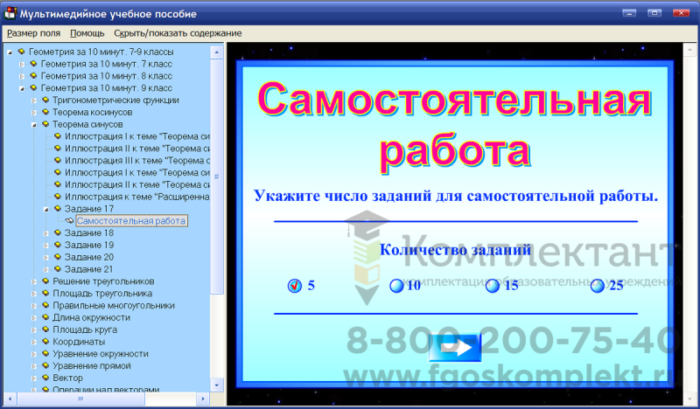This screenshot has width=700, height=409.
Task: Expand Задание 20 node
Action: click(x=45, y=257)
